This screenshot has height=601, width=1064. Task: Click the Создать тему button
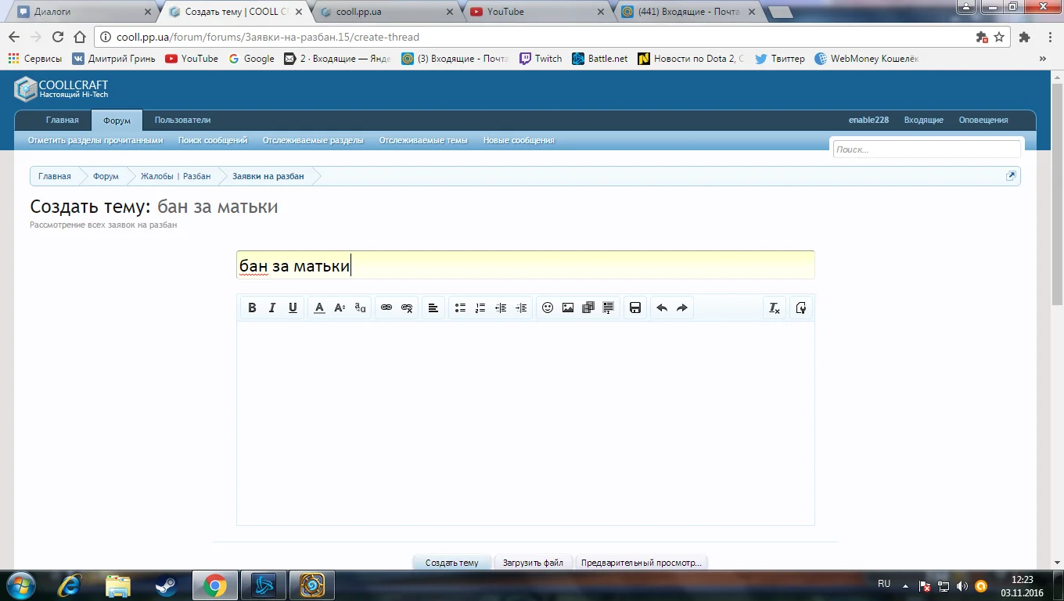coord(451,563)
